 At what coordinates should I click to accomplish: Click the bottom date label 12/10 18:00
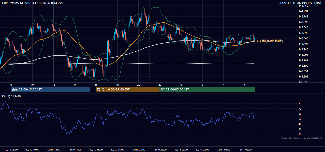point(117,150)
